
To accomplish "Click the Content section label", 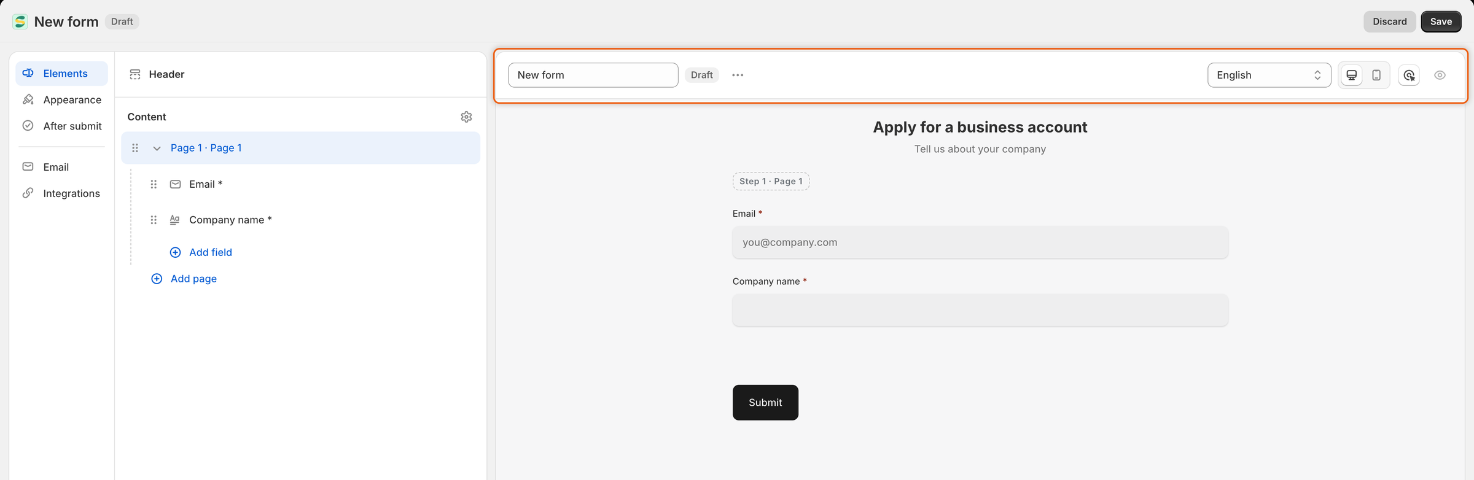I will point(147,117).
